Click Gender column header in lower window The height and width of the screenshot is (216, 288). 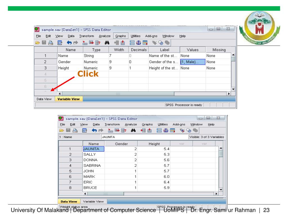[121, 144]
